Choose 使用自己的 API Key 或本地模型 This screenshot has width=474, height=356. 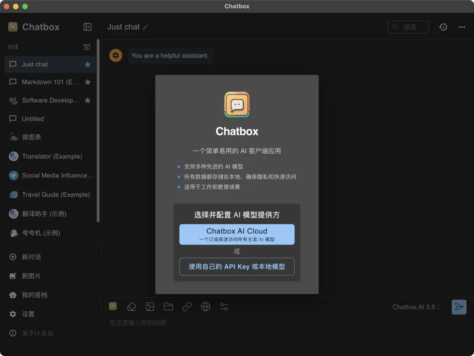(x=237, y=267)
